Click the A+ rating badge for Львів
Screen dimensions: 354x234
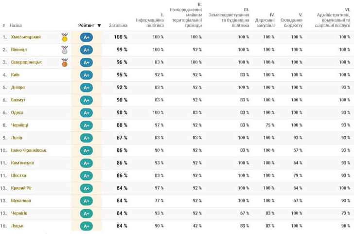click(x=87, y=138)
